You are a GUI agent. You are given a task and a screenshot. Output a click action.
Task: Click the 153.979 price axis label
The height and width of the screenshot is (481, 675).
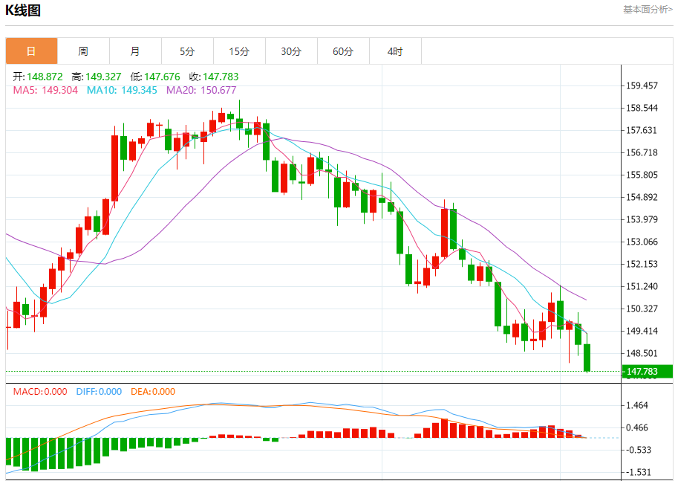click(x=642, y=219)
